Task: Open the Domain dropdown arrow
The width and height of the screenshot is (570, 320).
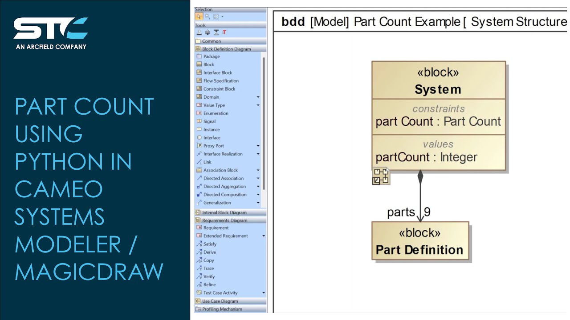Action: pos(258,97)
